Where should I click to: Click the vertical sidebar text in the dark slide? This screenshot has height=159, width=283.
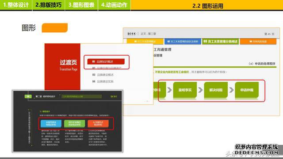pyautogui.click(x=30, y=127)
